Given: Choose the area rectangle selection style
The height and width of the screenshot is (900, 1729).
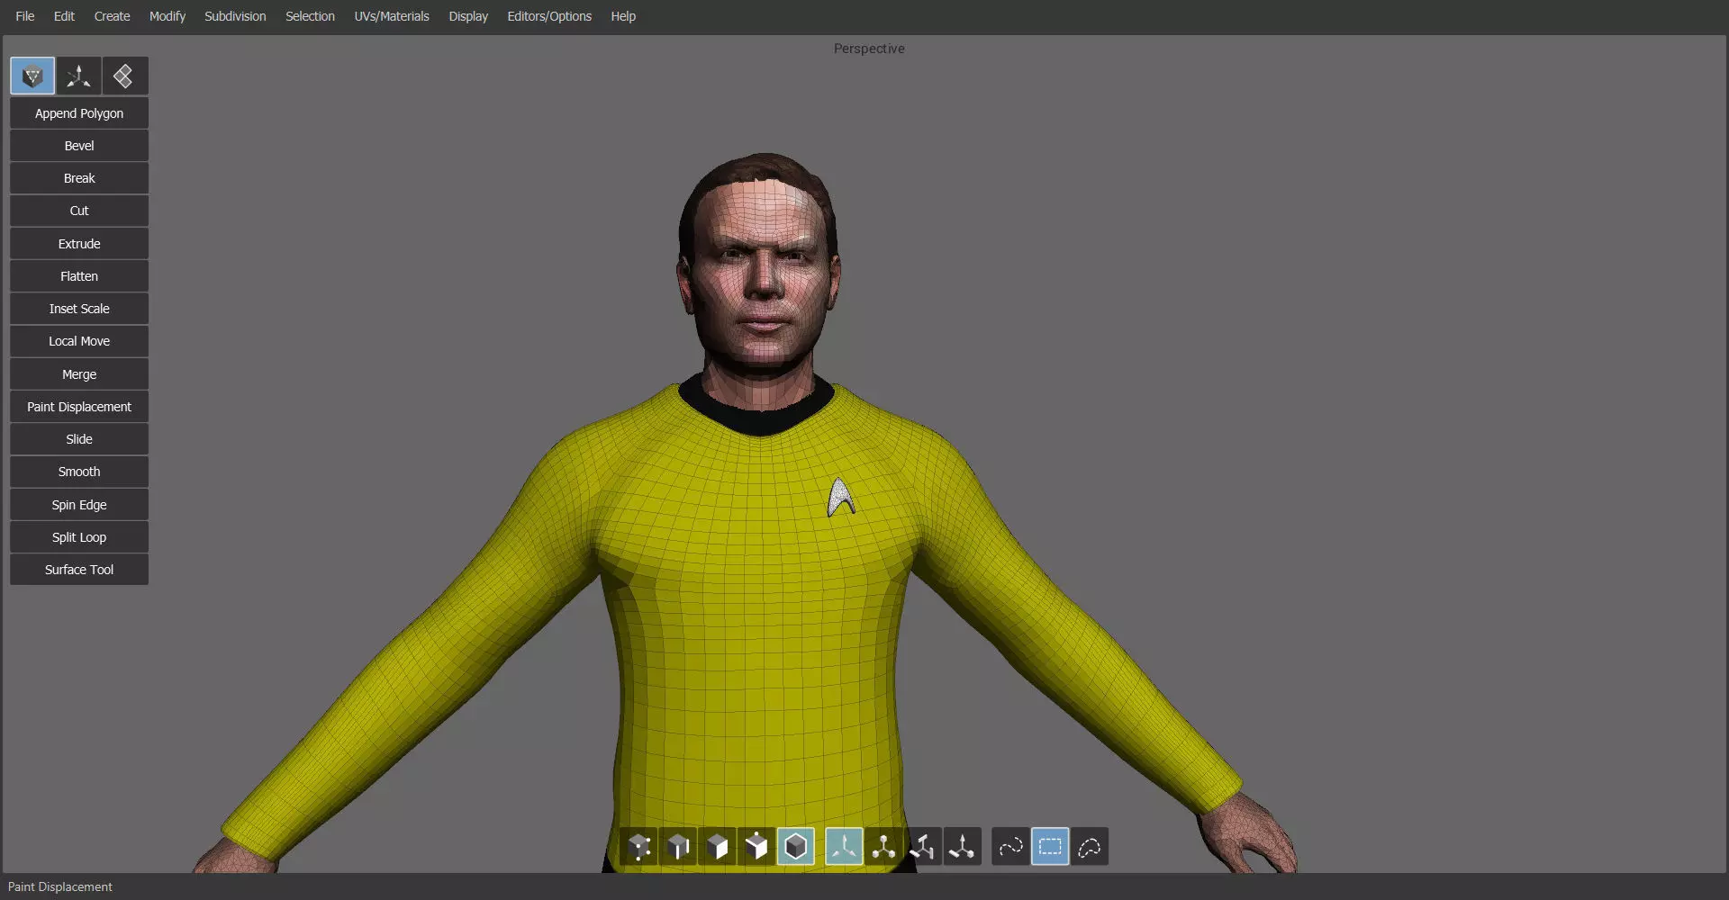Looking at the screenshot, I should coord(1050,847).
